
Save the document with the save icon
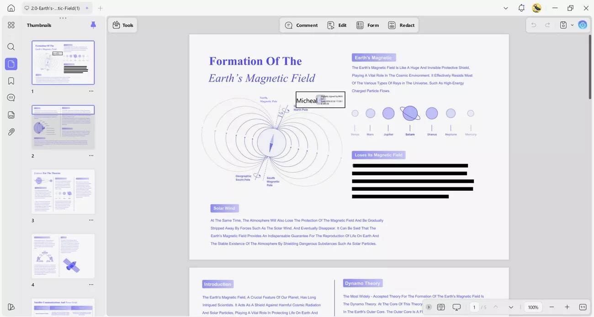click(x=563, y=25)
